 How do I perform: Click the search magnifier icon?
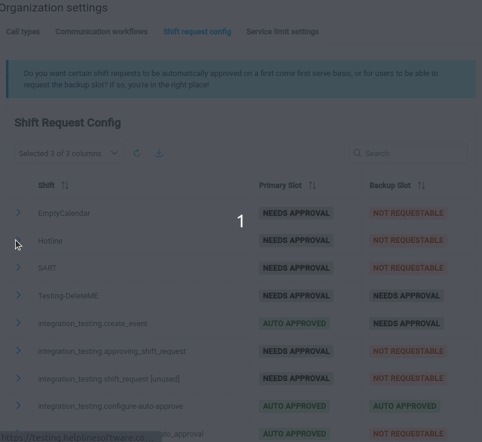pos(357,153)
